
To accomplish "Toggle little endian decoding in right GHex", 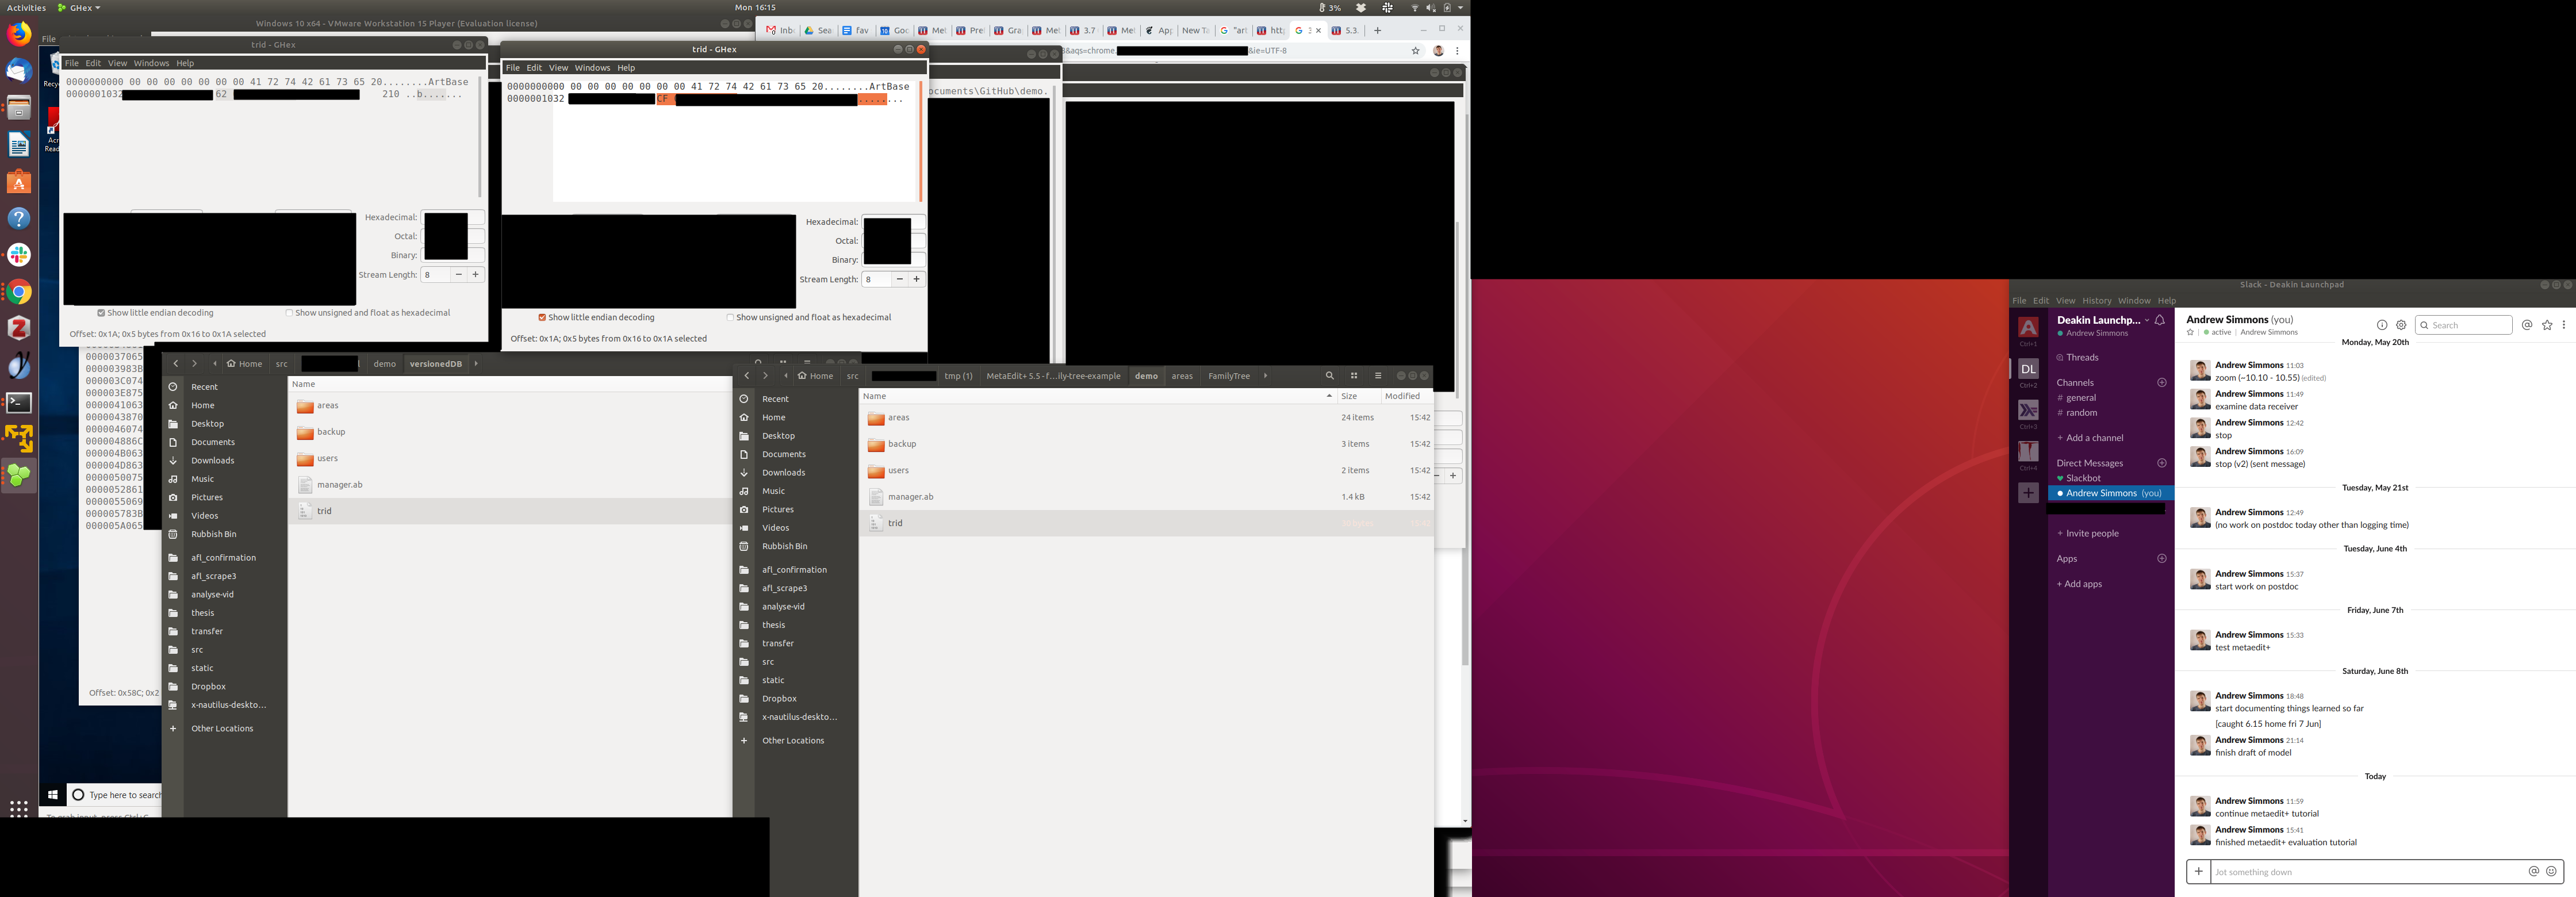I will [x=542, y=317].
